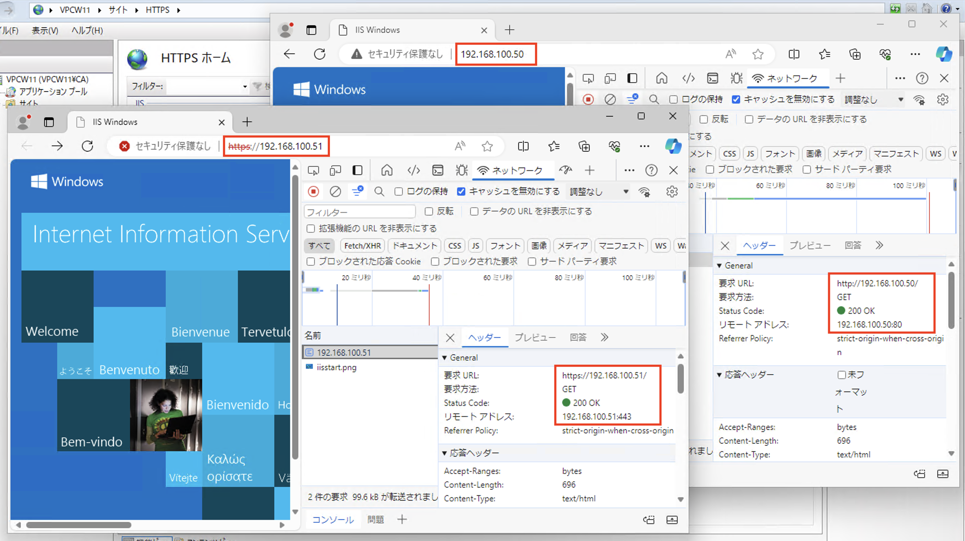Open the コンソール drawer tab

[x=333, y=520]
